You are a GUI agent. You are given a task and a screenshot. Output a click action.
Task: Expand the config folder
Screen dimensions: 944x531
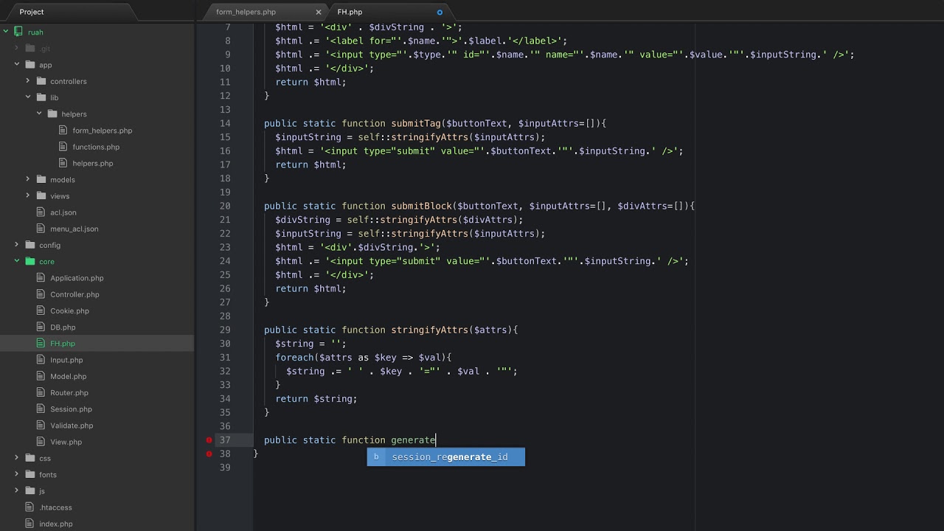pos(17,245)
